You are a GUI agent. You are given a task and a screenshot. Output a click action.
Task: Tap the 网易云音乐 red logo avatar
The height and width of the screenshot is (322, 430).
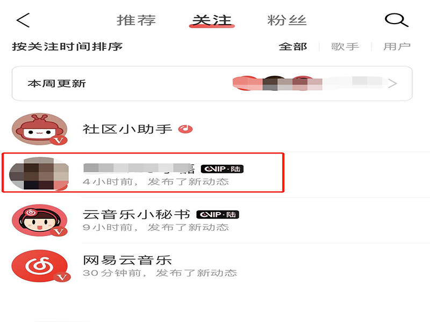click(39, 266)
